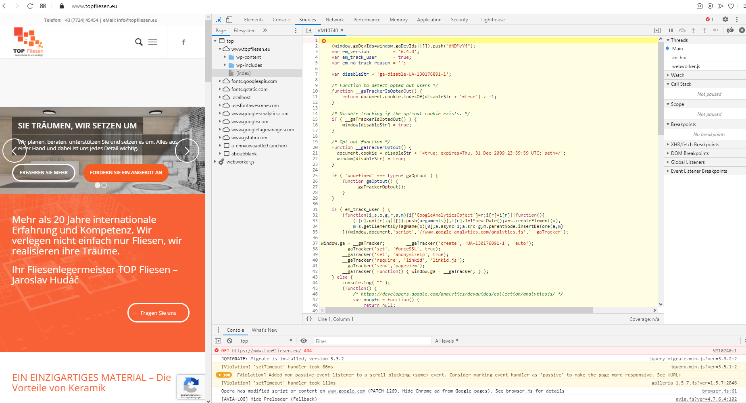
Task: Open DevTools three-dot customize menu
Action: 737,19
